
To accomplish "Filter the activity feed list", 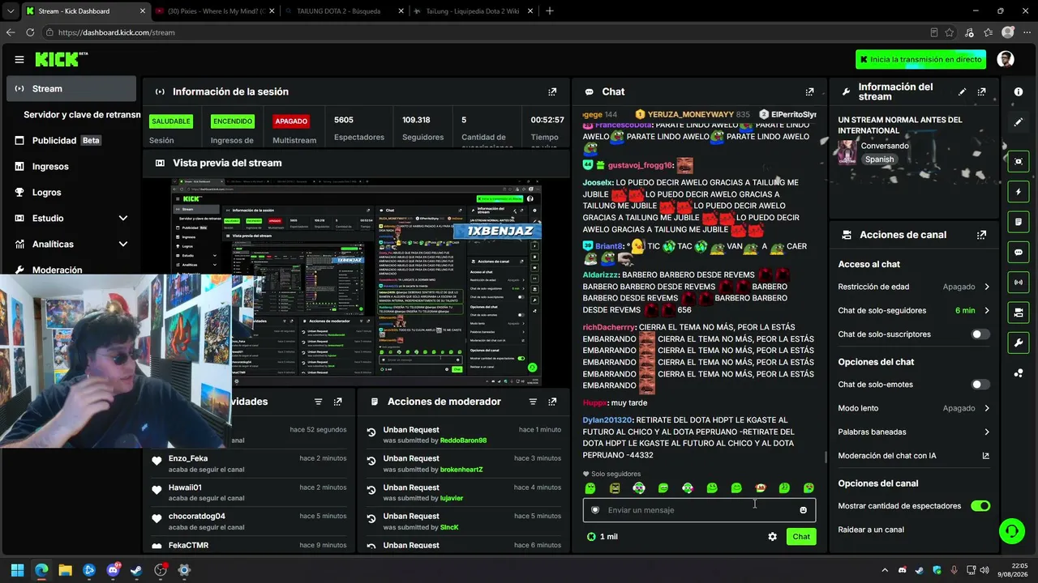I will [318, 402].
